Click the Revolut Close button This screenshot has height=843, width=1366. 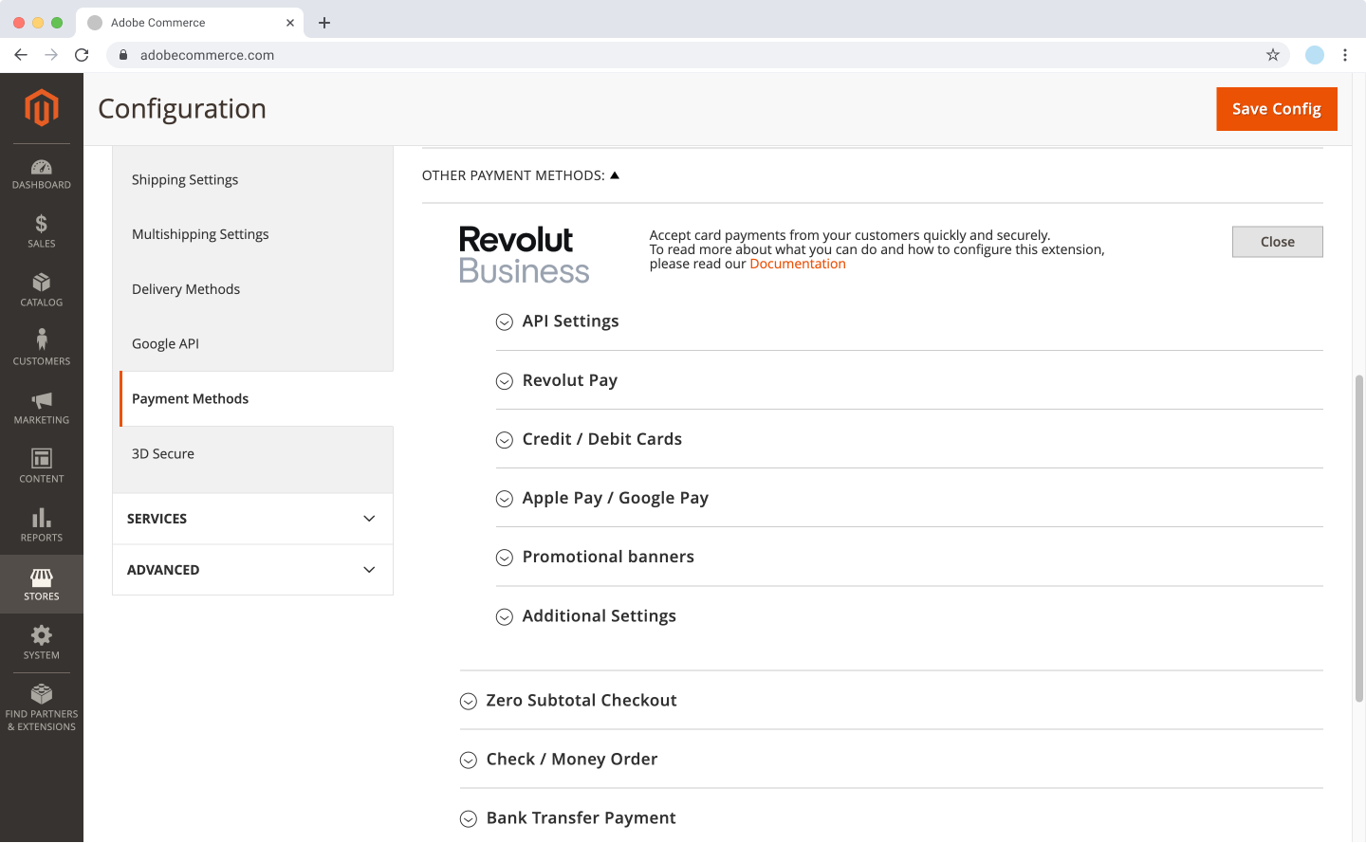[x=1278, y=242]
